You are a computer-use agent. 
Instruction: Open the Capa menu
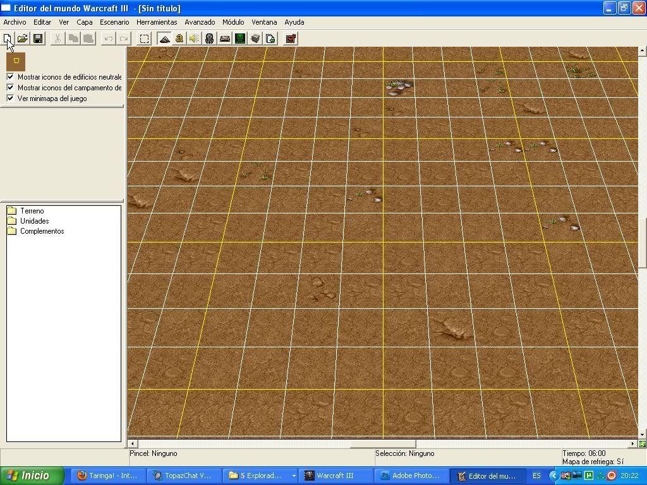pos(85,22)
